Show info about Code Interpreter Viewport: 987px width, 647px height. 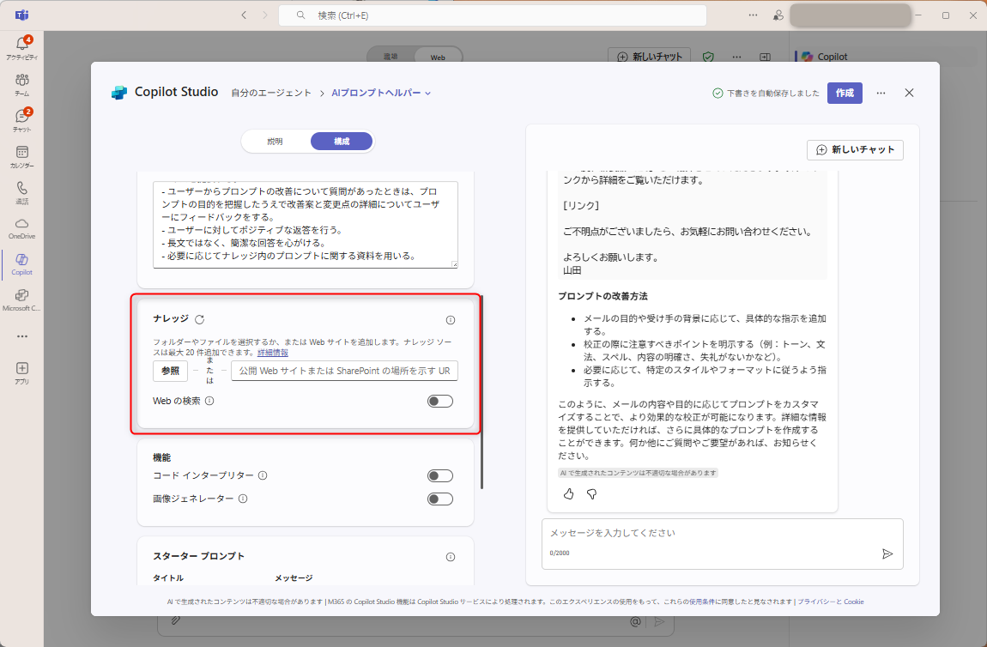tap(263, 475)
